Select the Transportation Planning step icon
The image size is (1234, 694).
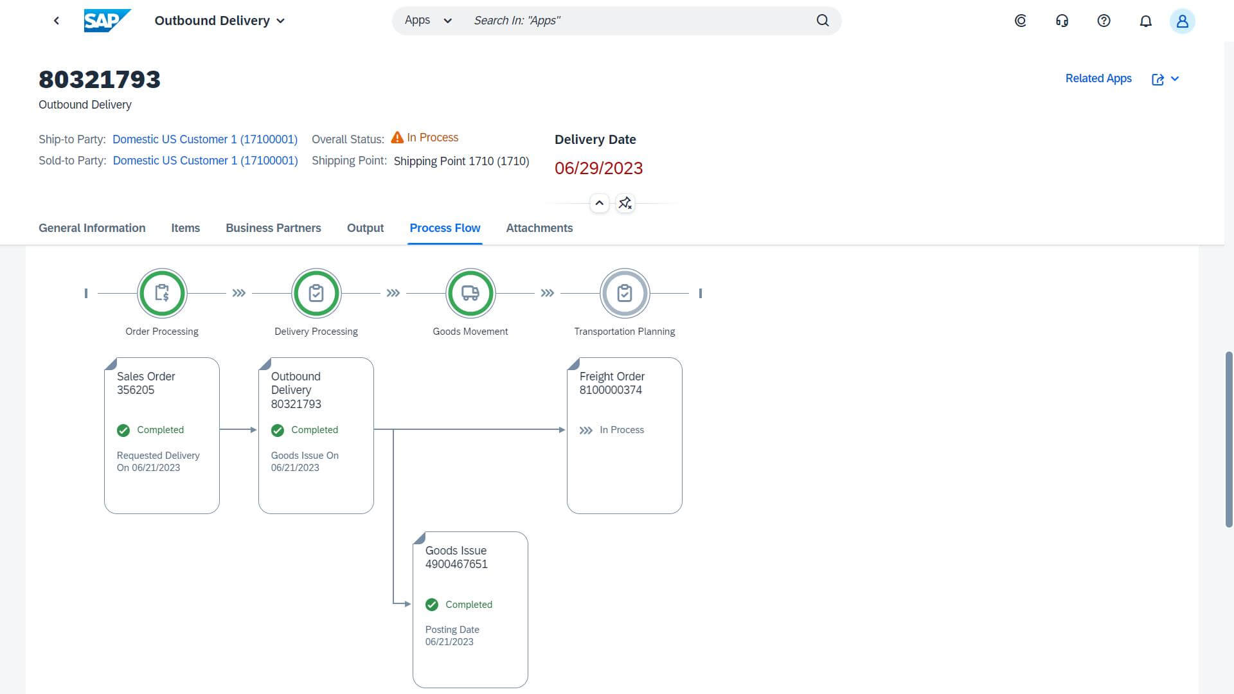tap(624, 293)
